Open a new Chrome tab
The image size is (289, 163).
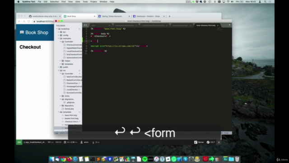(x=169, y=16)
